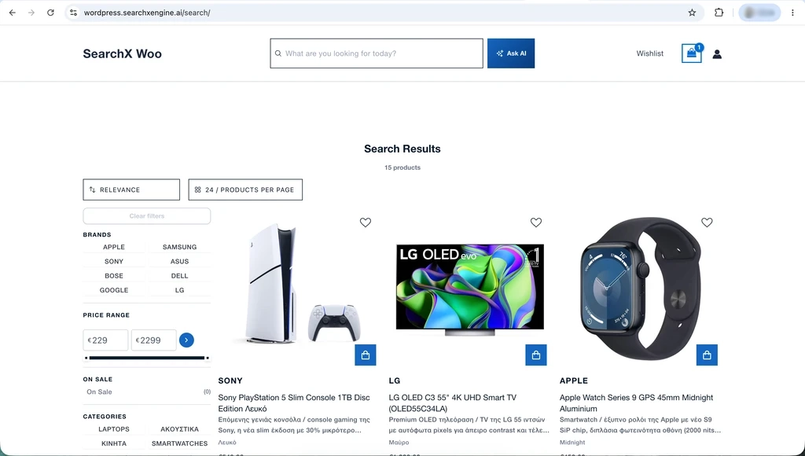Click the Apple Watch product image

(640, 288)
